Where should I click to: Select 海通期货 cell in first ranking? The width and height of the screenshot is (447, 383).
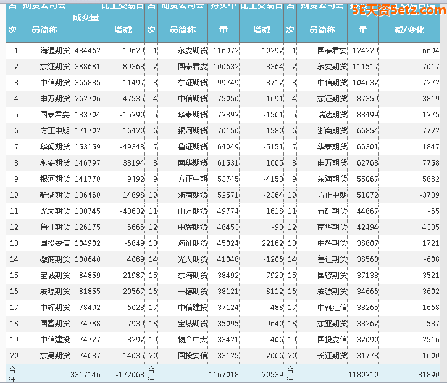pos(55,51)
